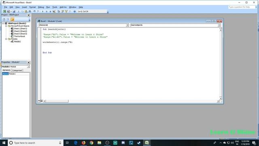259x146 pixels.
Task: Collapse the Microsoft Excel Objects folder
Action: (x=6, y=26)
